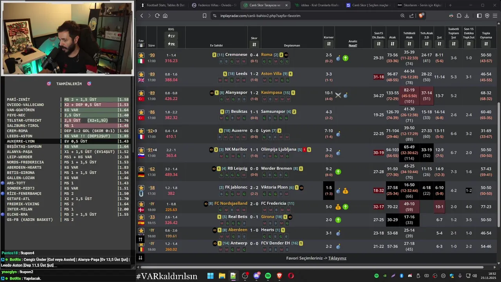Toggle favorite star for RB Leipzig row

pos(141,169)
